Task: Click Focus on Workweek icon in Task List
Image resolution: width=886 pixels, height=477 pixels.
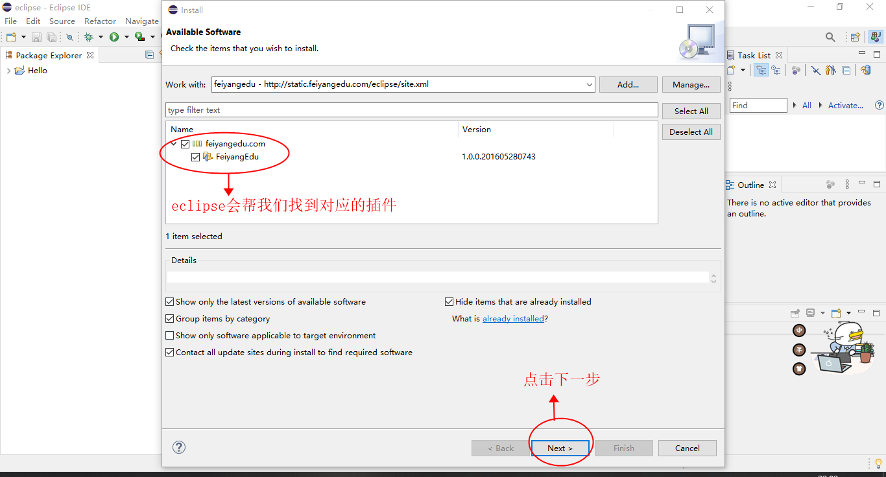Action: 796,70
